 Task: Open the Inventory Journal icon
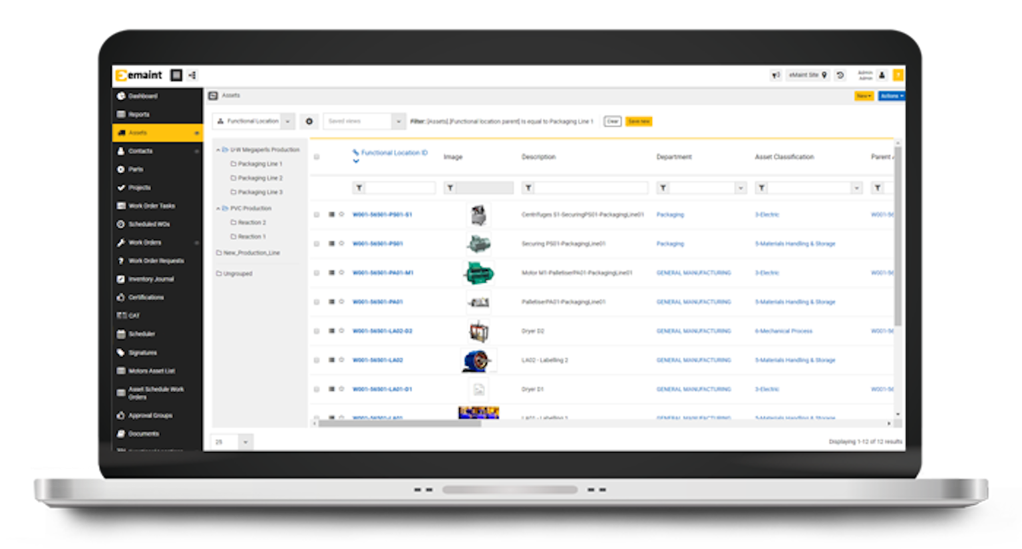click(120, 279)
